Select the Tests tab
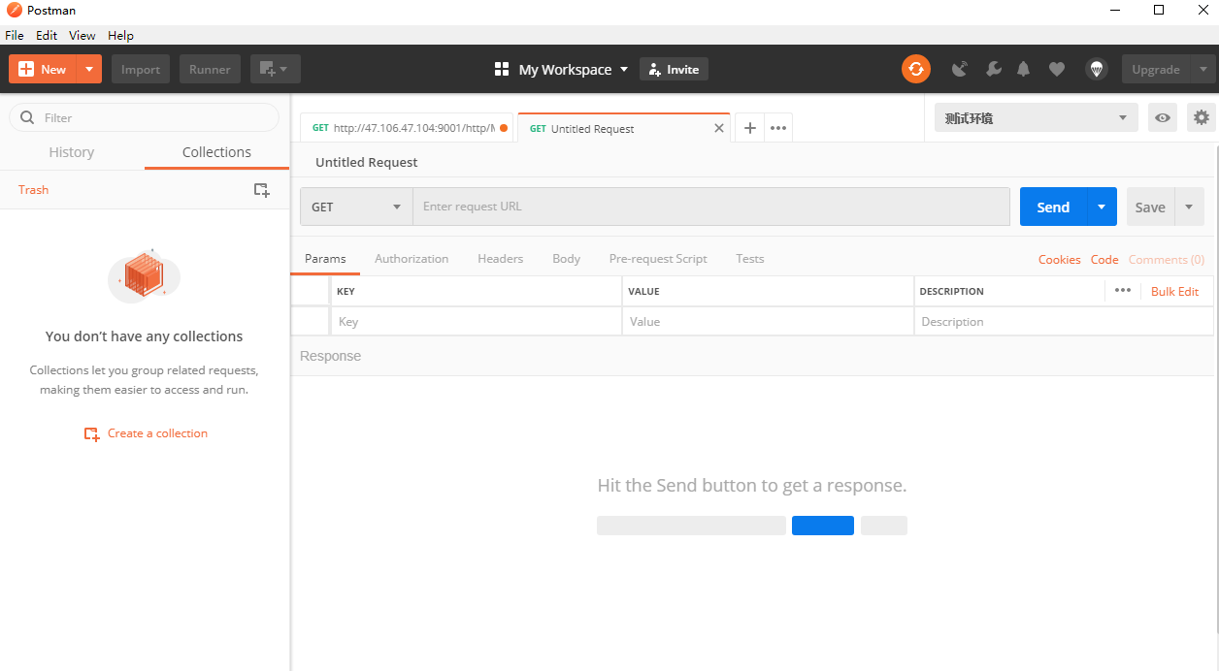This screenshot has width=1219, height=671. click(x=749, y=259)
